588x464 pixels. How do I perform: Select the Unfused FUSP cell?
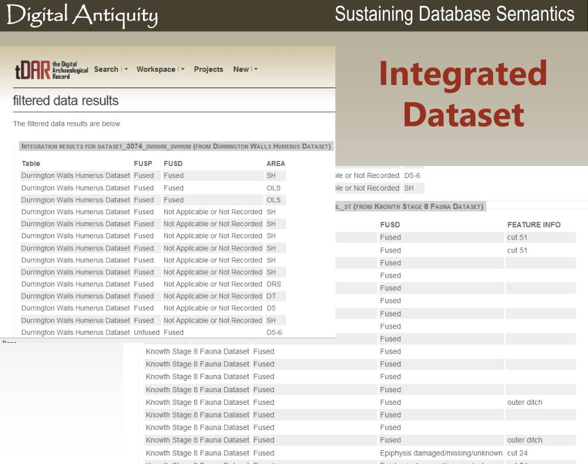146,332
